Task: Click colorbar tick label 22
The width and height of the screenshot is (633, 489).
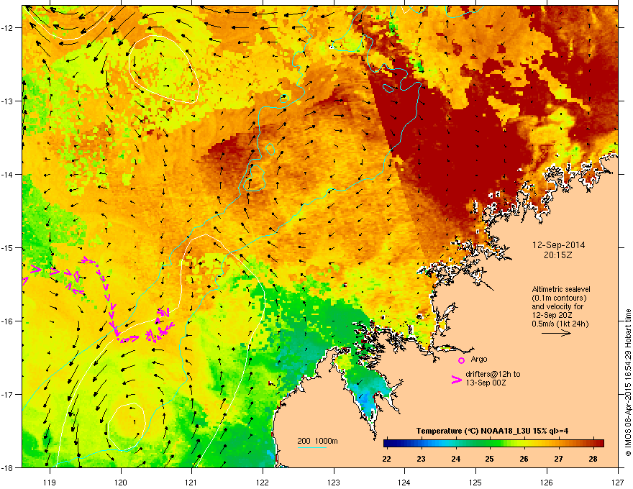Action: point(387,459)
